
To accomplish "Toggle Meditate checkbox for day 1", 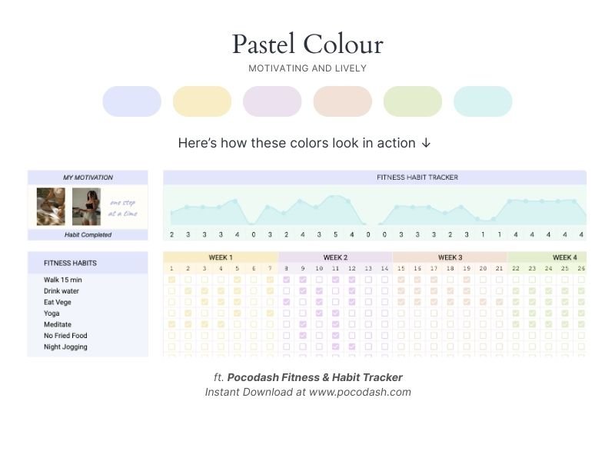I will [171, 324].
